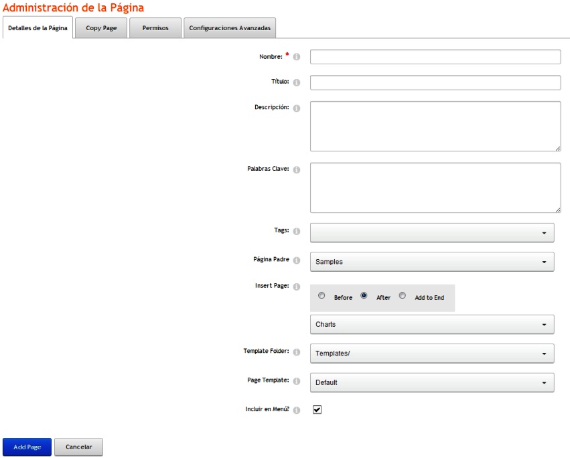570x458 pixels.
Task: Focus the Nombre input field
Action: [x=435, y=57]
